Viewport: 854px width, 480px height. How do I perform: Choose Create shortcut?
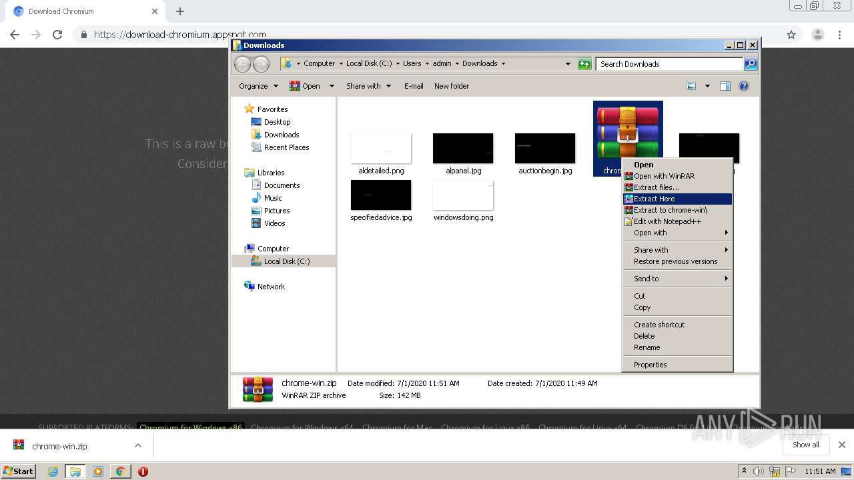tap(677, 325)
